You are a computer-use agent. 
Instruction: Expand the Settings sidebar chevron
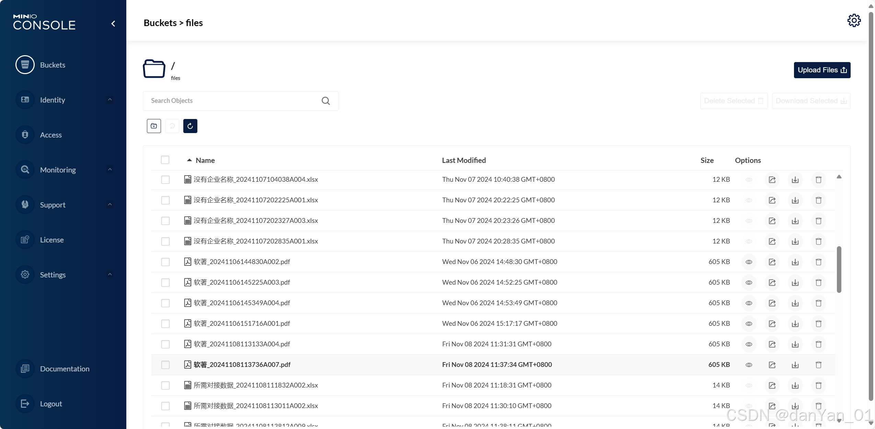click(x=110, y=275)
